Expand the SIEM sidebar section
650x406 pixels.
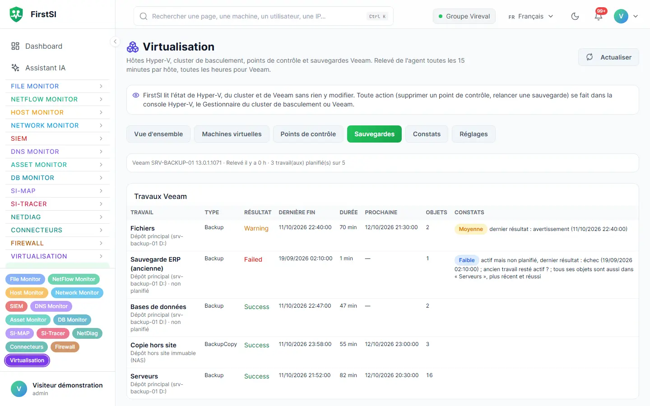57,138
